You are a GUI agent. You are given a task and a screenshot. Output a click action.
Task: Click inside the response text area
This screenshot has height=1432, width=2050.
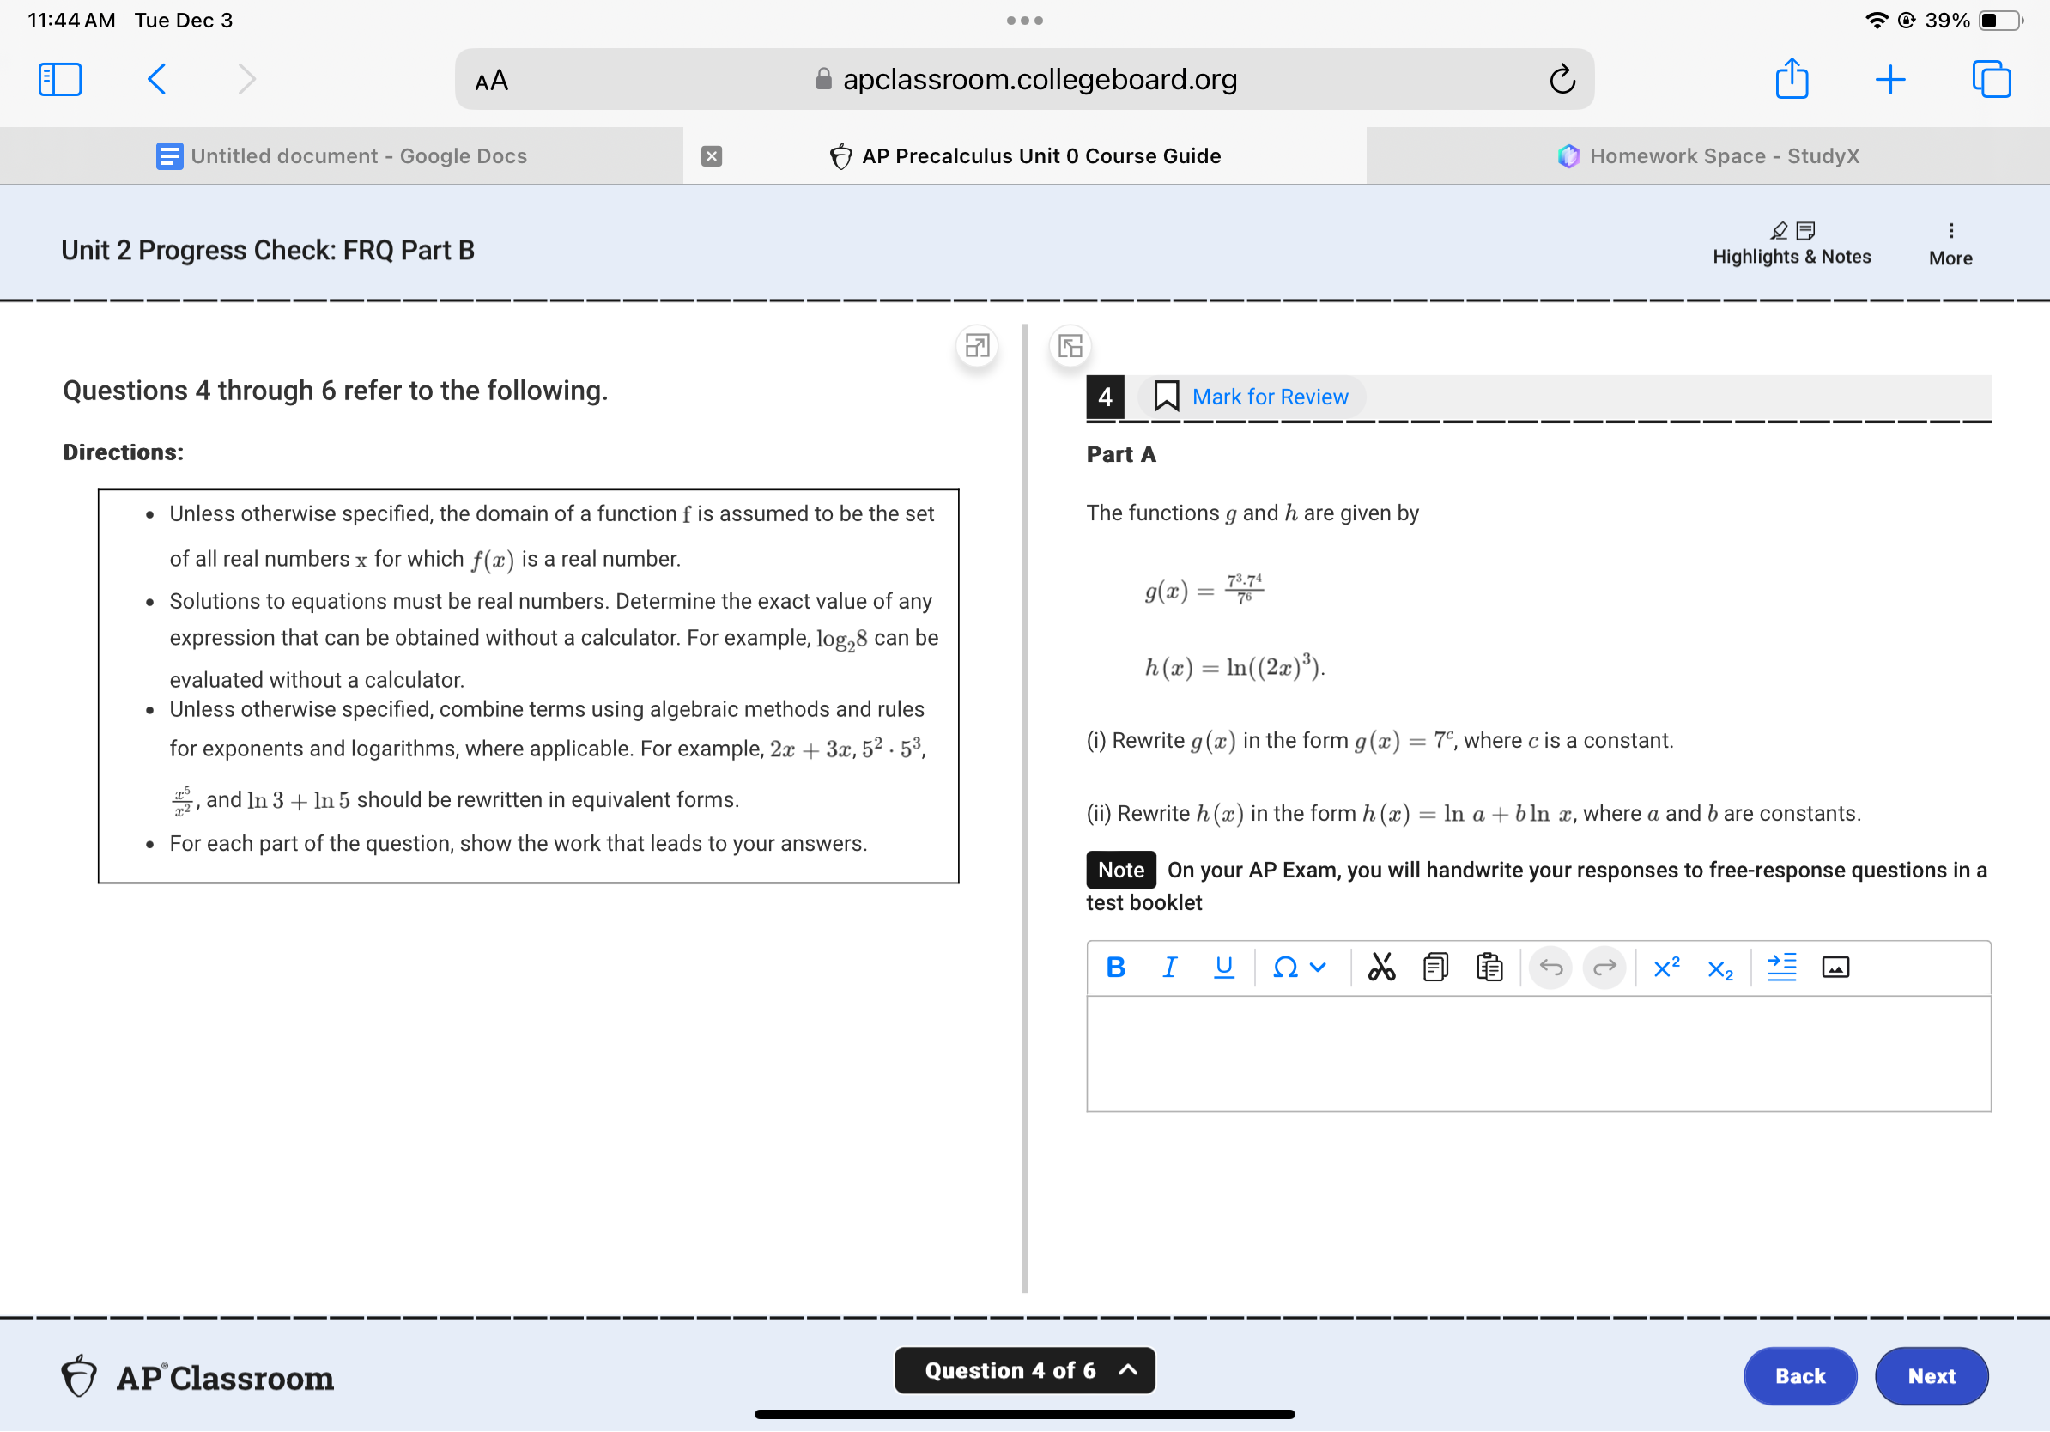point(1537,1053)
